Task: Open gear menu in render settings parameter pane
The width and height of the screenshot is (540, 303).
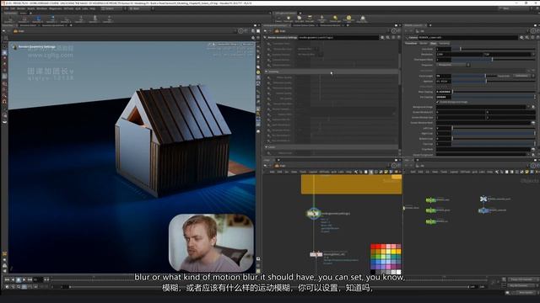Action: point(382,37)
